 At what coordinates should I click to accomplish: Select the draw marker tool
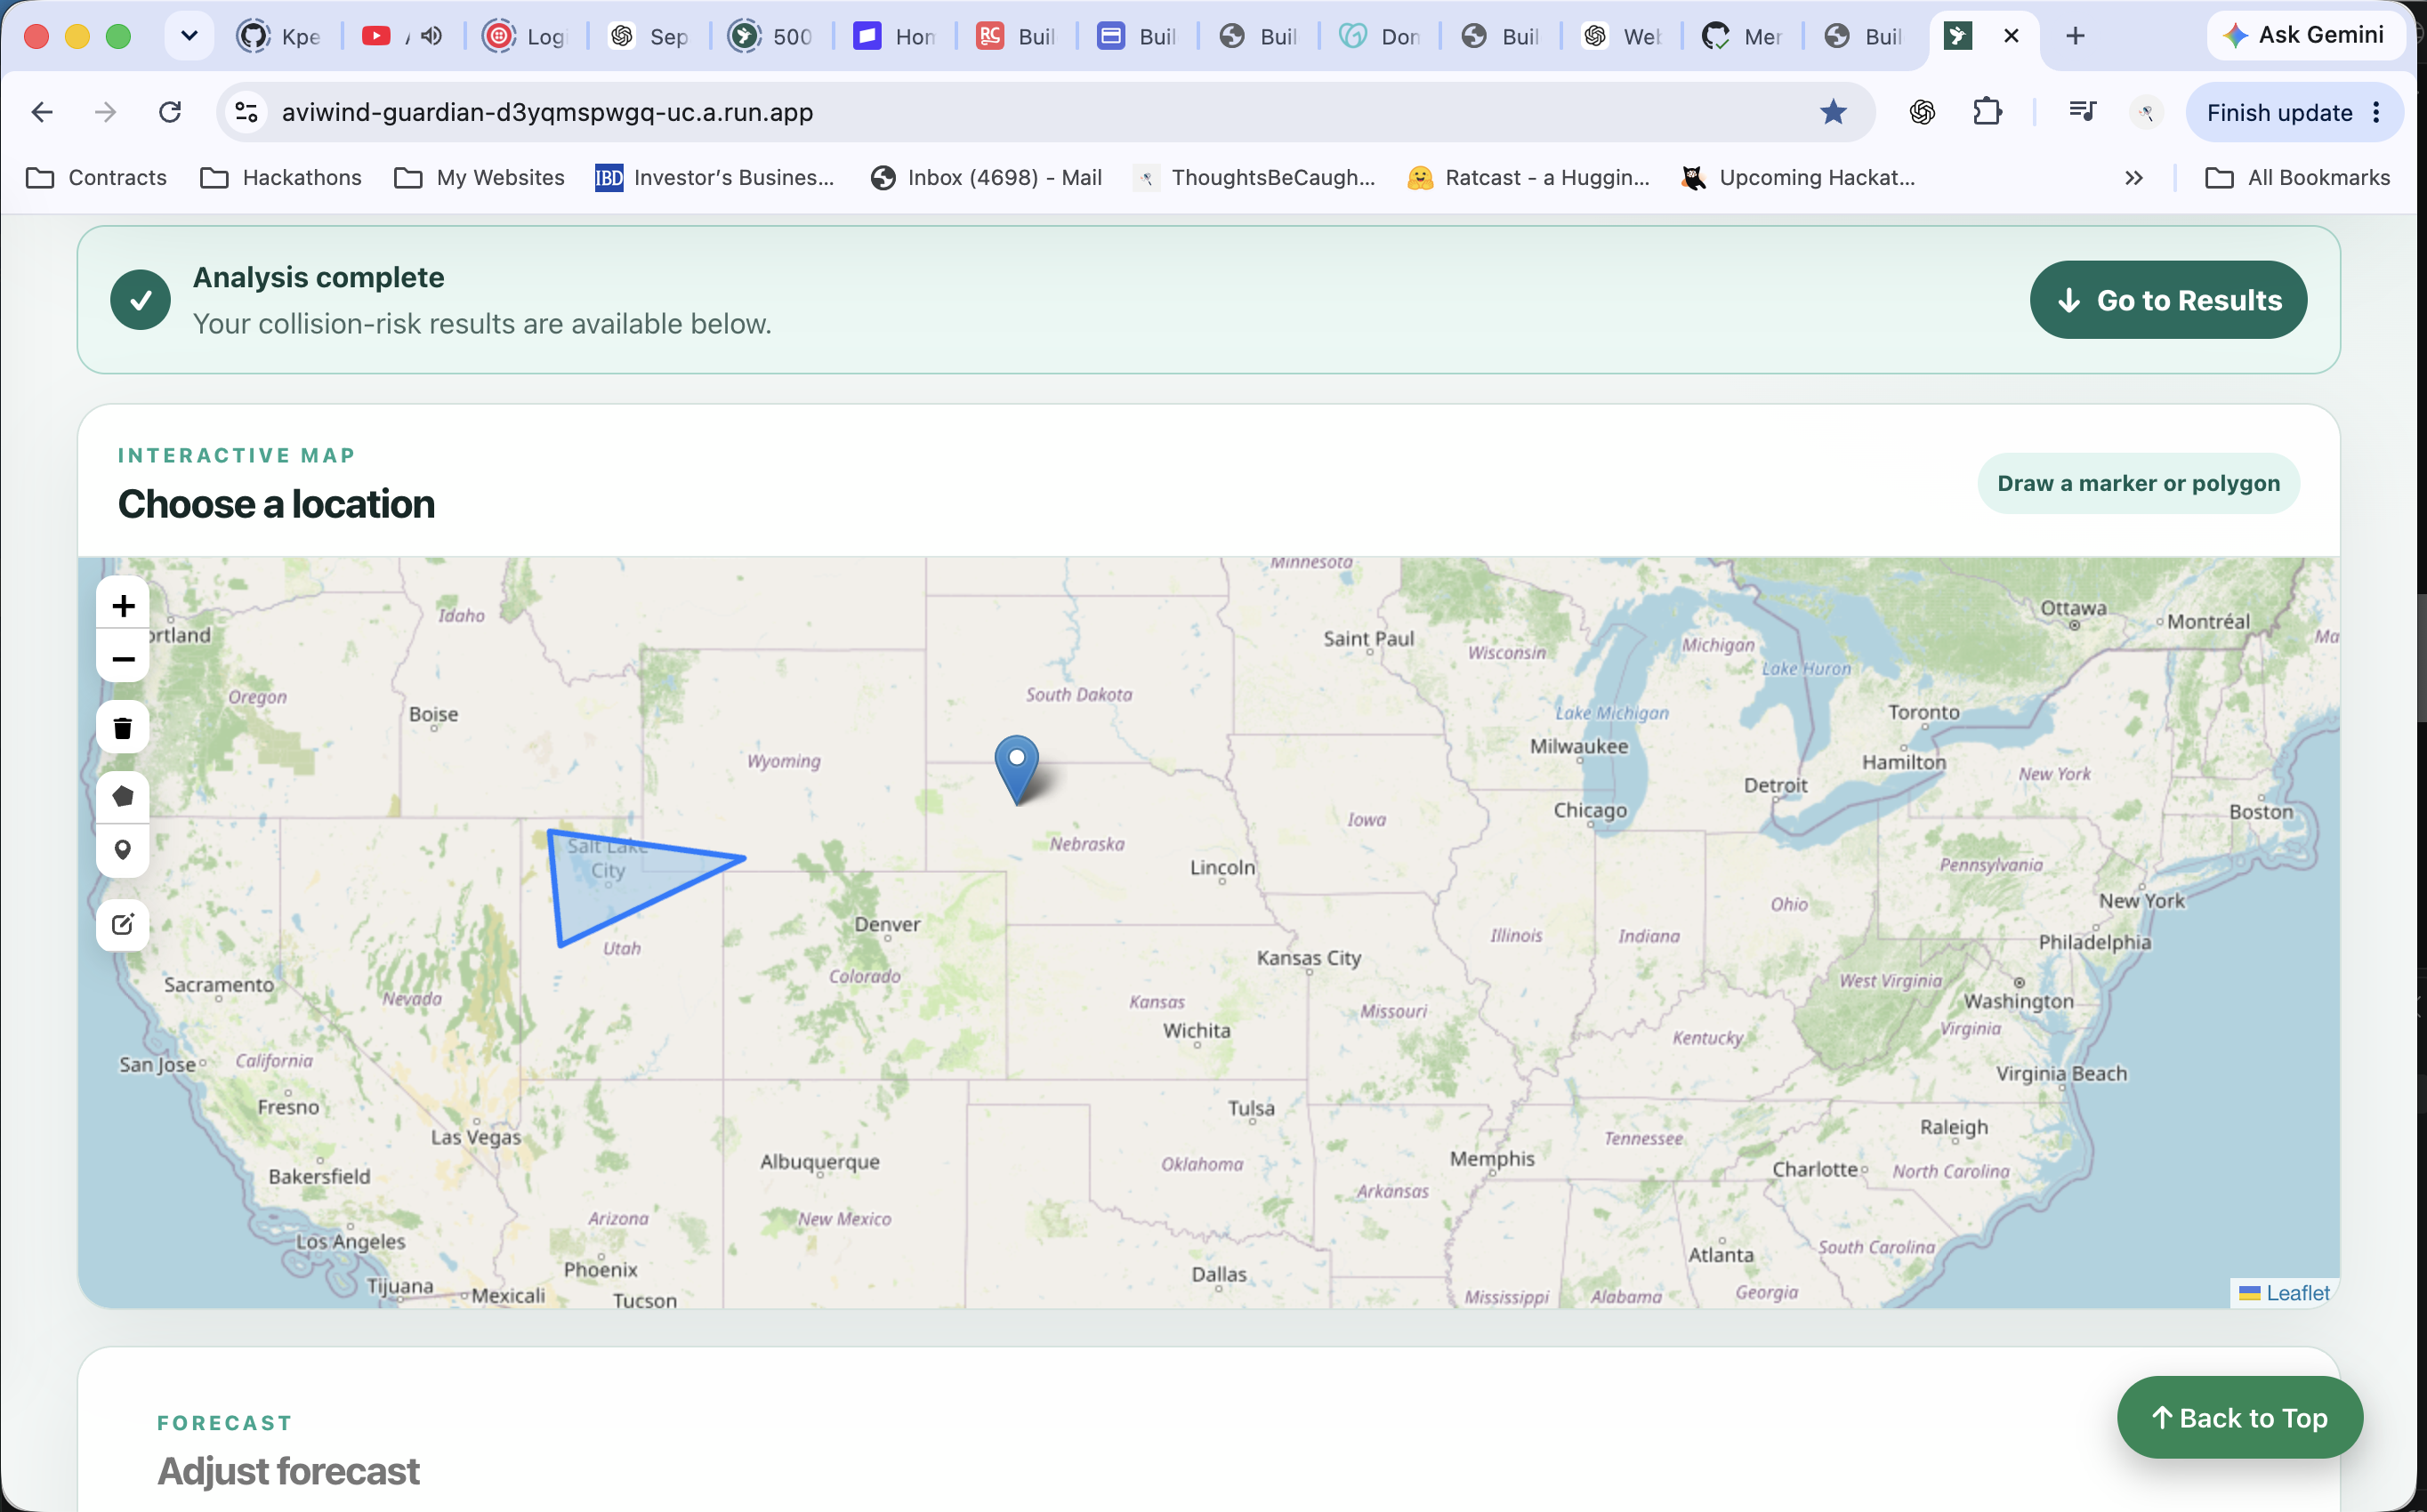click(x=123, y=851)
